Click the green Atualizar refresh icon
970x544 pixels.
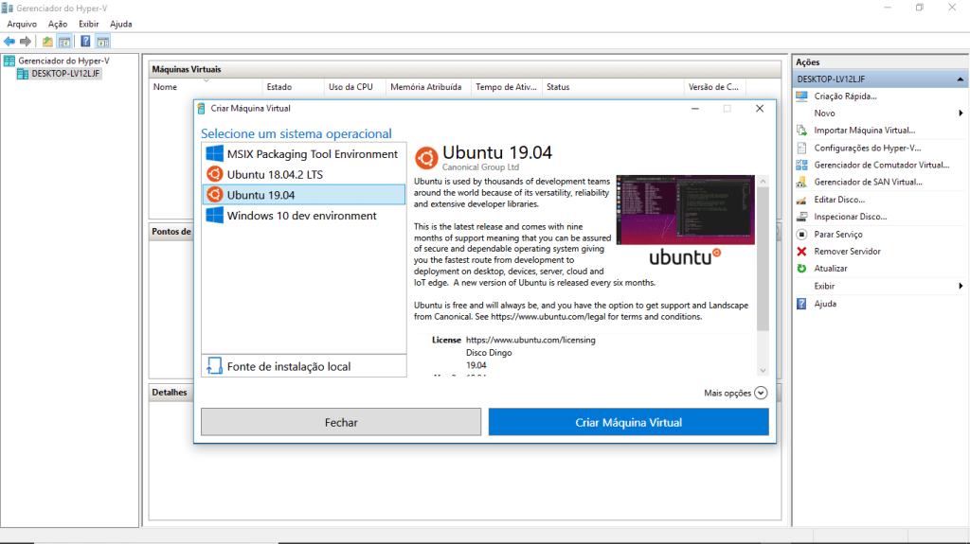[x=801, y=269]
